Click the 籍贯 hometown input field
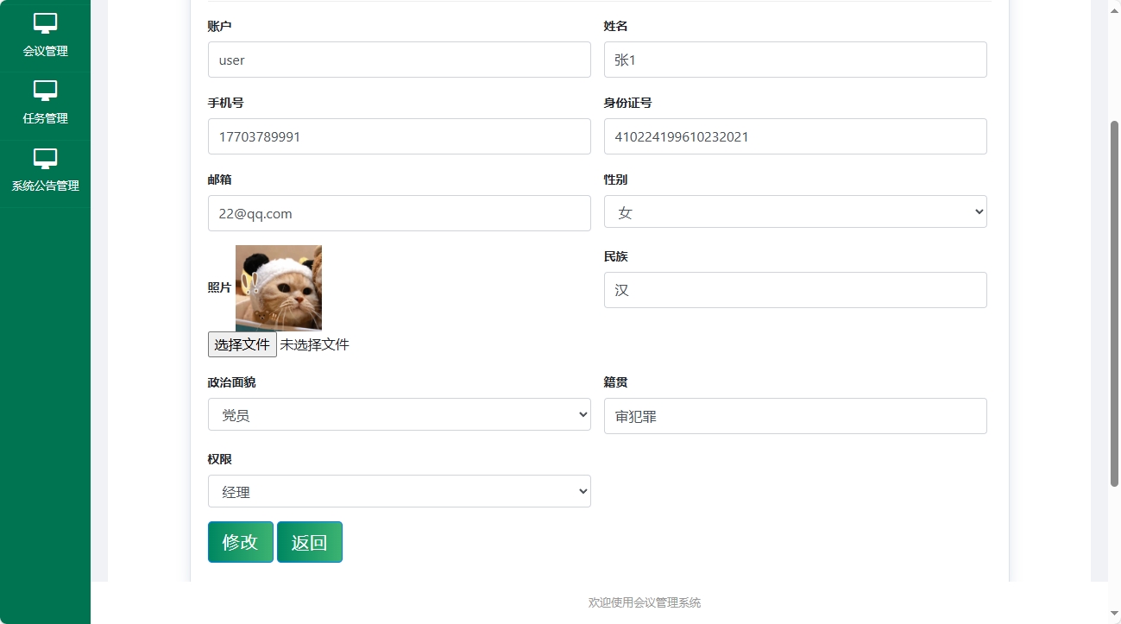Image resolution: width=1121 pixels, height=624 pixels. (x=794, y=415)
